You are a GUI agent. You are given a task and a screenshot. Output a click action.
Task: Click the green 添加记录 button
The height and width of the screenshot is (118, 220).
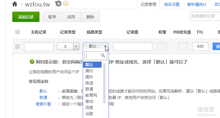point(26,17)
